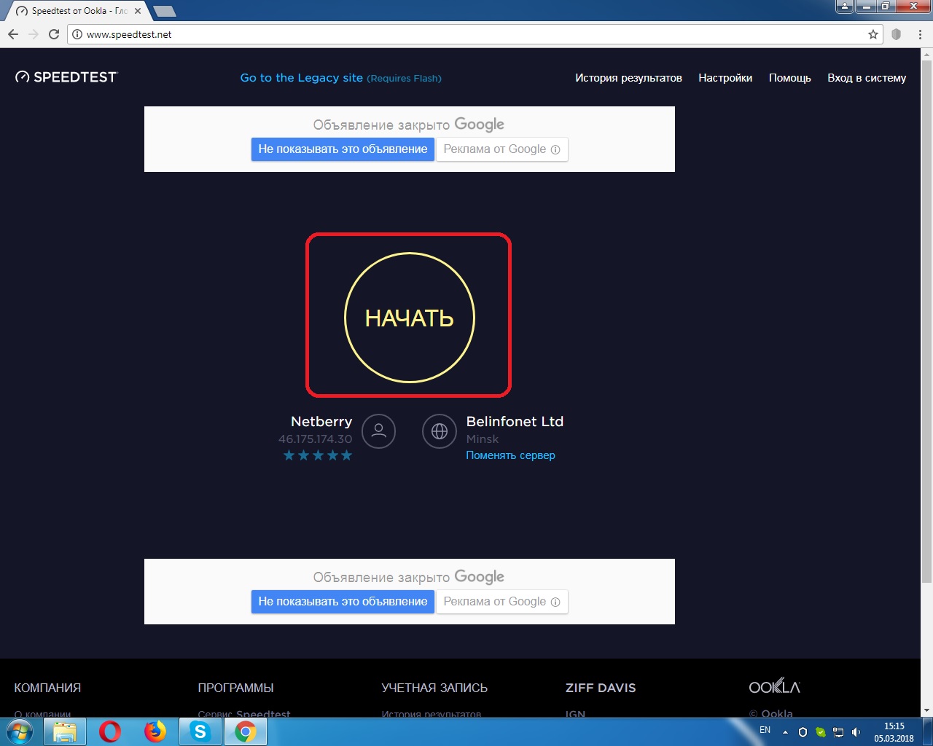Screen dimensions: 933x746
Task: Click Поменять сервер link
Action: (510, 455)
